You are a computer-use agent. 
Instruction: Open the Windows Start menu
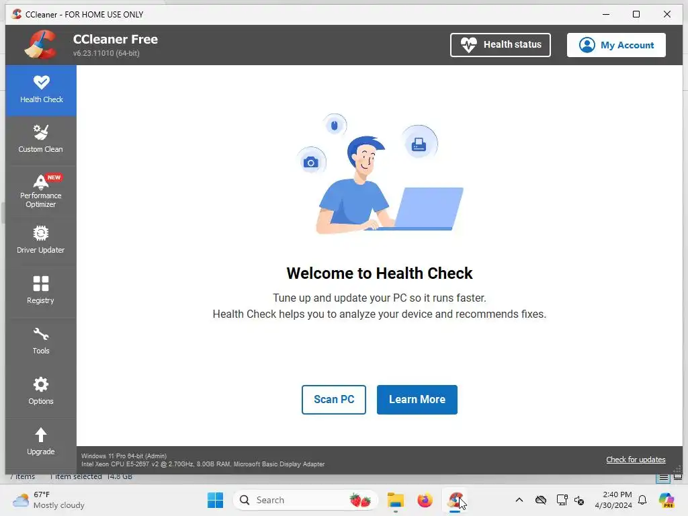(x=215, y=500)
